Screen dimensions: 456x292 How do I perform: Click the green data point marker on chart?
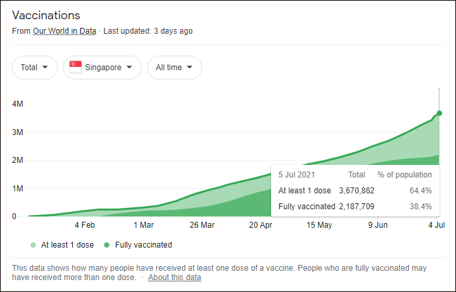point(439,113)
